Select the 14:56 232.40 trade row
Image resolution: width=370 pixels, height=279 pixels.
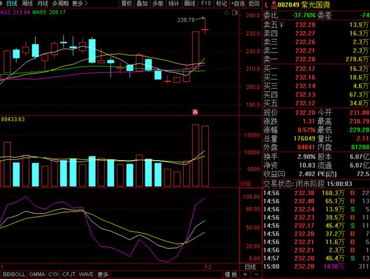316,201
